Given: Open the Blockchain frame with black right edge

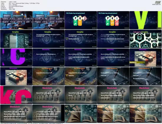Looking at the screenshot, I should click(x=49, y=114).
